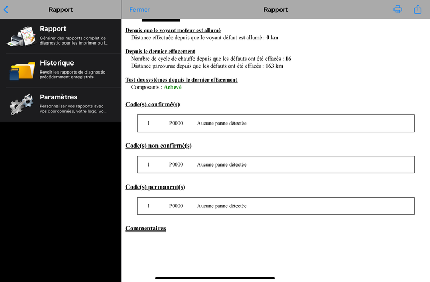Image resolution: width=430 pixels, height=282 pixels.
Task: Tap the home indicator bar at bottom
Action: click(x=215, y=278)
